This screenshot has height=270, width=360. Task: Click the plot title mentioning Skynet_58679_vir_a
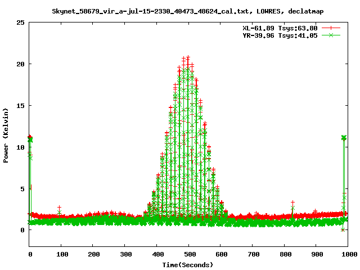point(188,11)
